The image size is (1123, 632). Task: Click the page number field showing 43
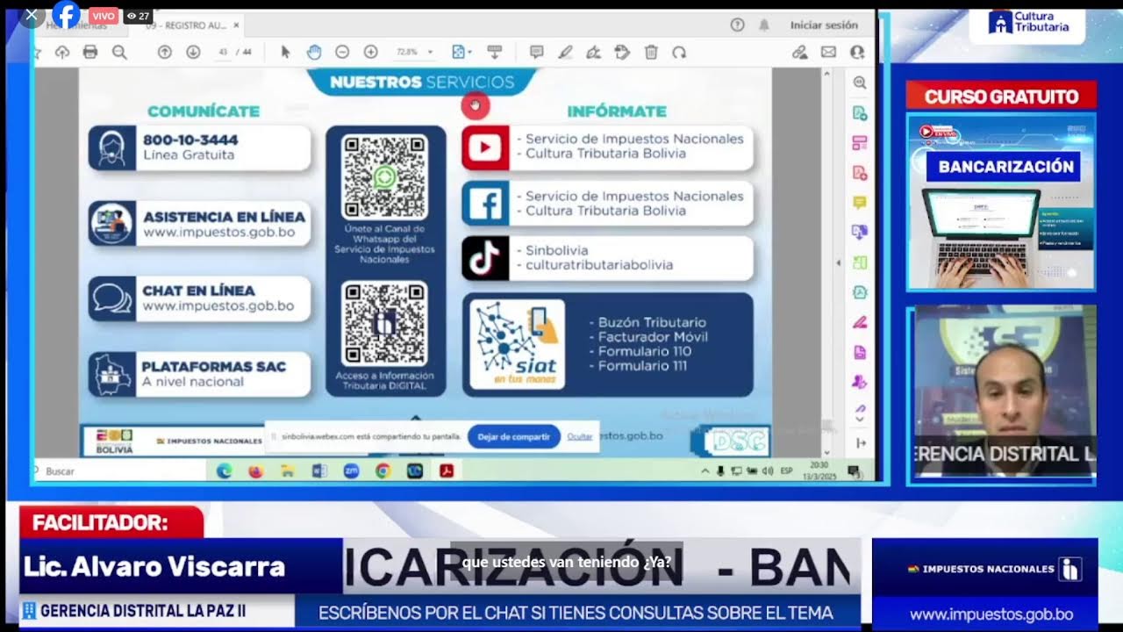(x=223, y=53)
